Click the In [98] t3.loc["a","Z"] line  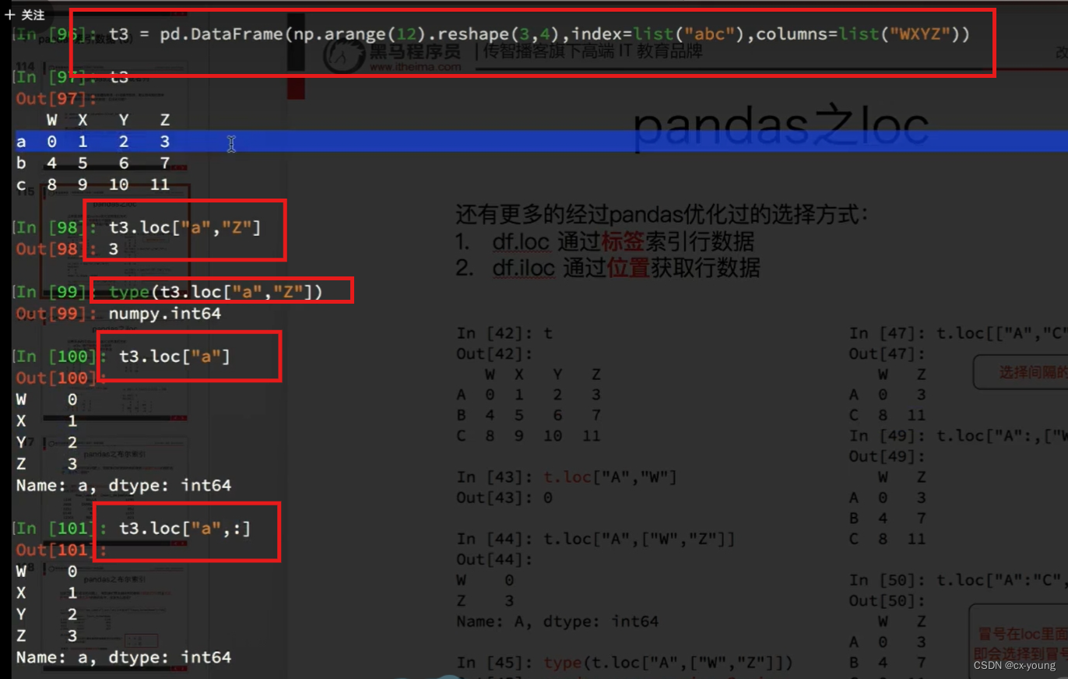coord(138,227)
